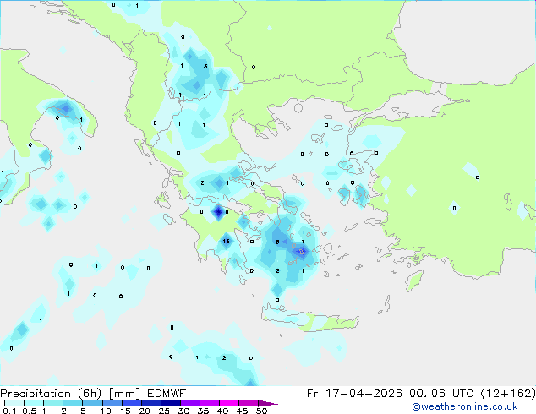Click the legend tick label '50'
The width and height of the screenshot is (536, 414).
pos(261,411)
